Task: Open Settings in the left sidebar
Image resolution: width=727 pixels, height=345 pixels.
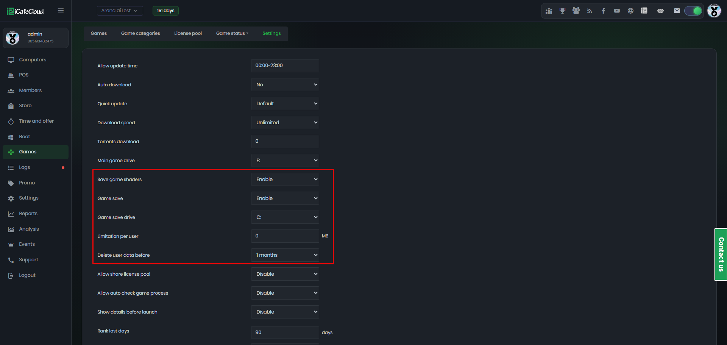Action: (36, 198)
